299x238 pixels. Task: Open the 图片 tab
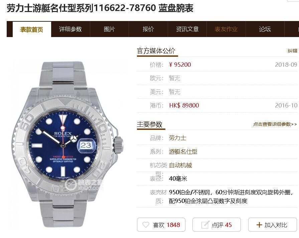point(110,29)
